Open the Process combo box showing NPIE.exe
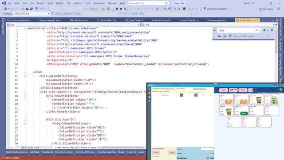 (32, 14)
